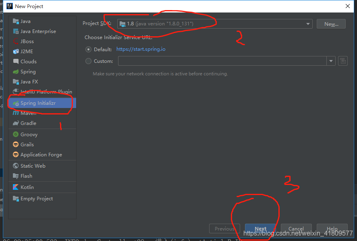Select the J2ME list row
The image size is (357, 241).
pos(42,52)
